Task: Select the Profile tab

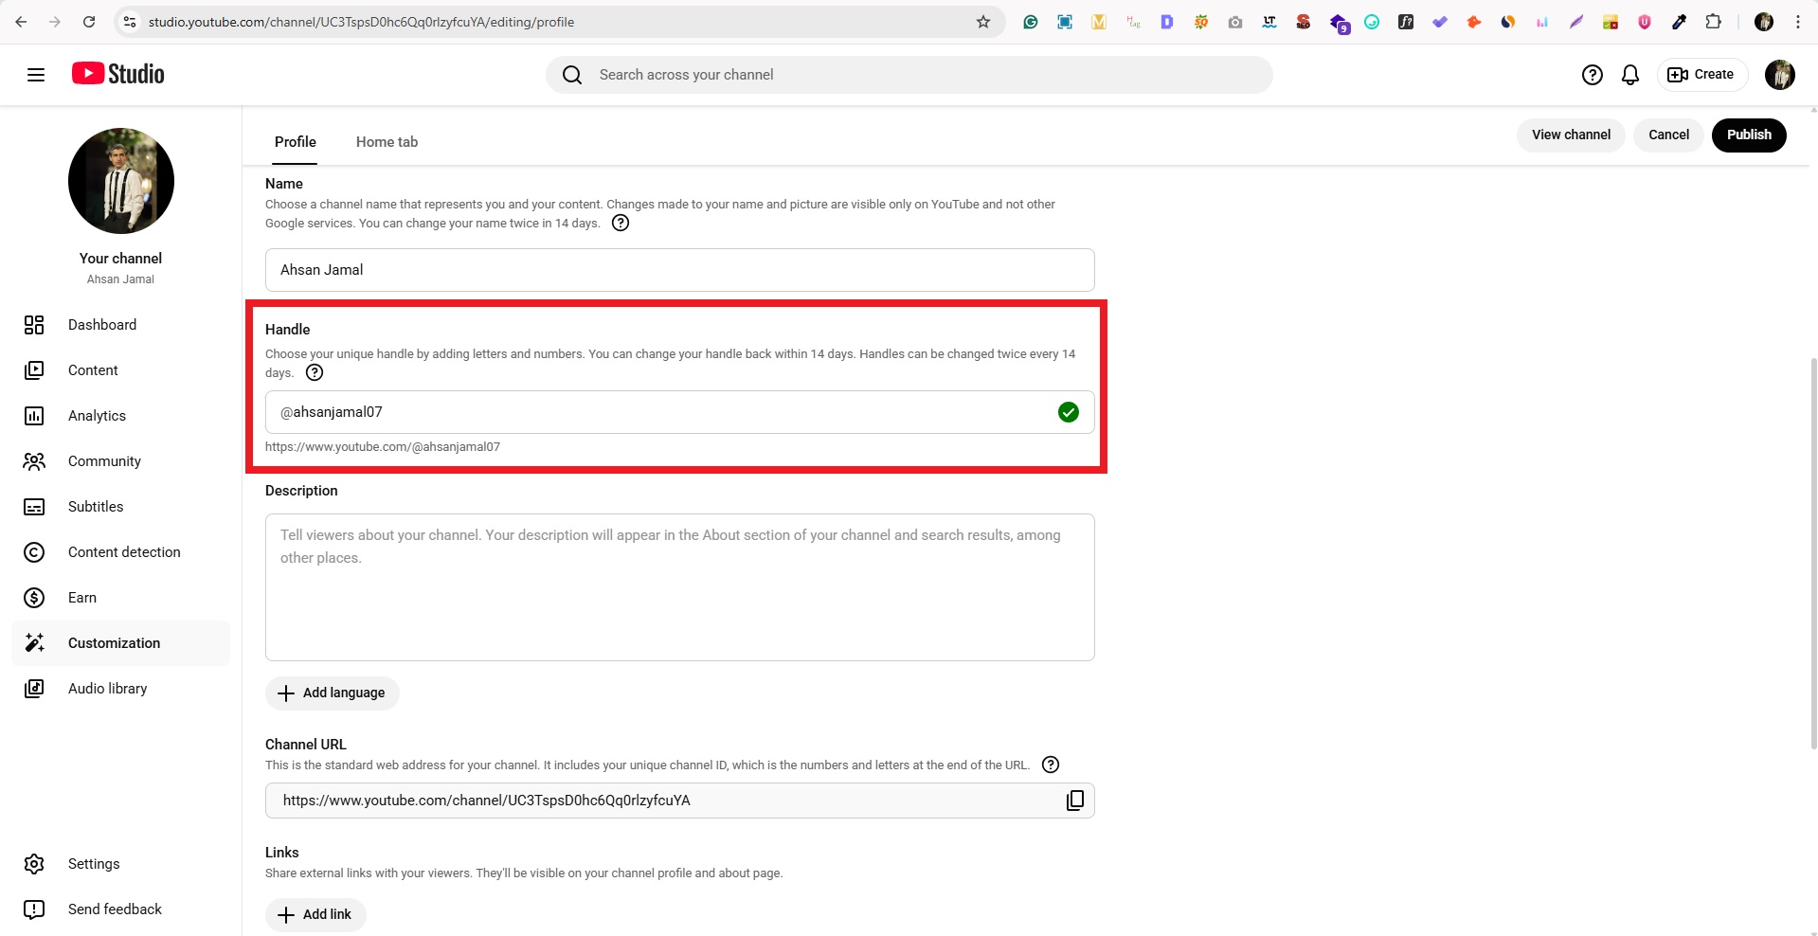Action: tap(296, 142)
